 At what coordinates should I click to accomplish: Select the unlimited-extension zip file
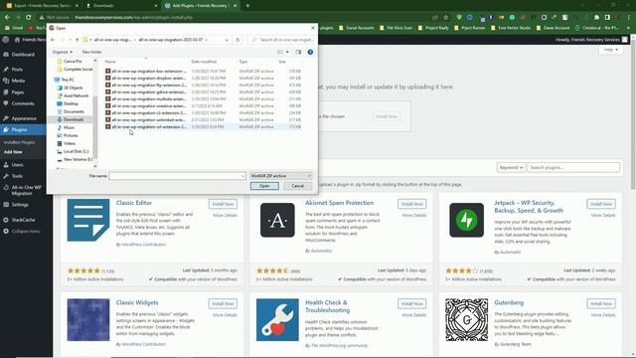pyautogui.click(x=203, y=120)
